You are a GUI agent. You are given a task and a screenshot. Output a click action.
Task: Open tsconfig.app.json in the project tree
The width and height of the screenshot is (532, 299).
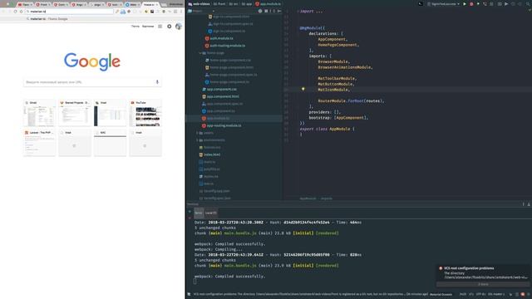click(x=216, y=191)
